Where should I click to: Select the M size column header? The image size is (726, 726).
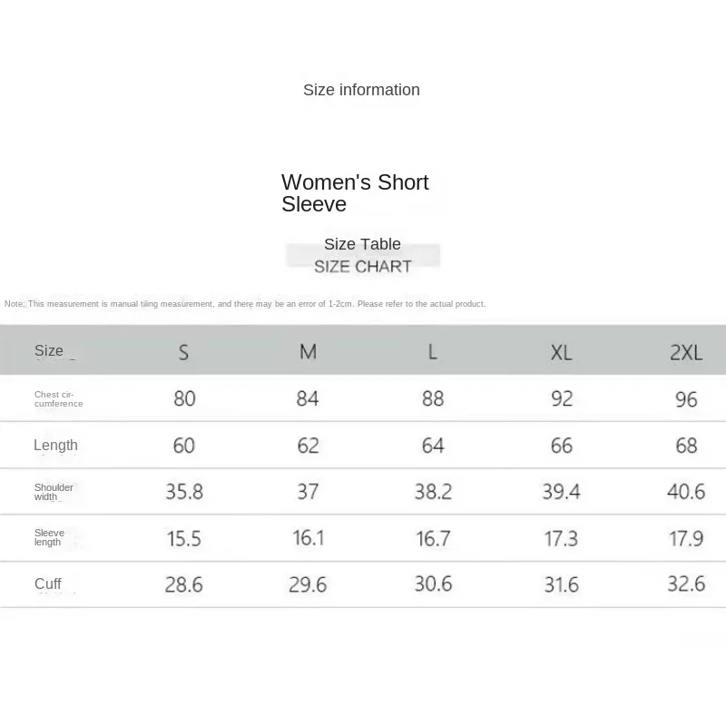pos(308,352)
